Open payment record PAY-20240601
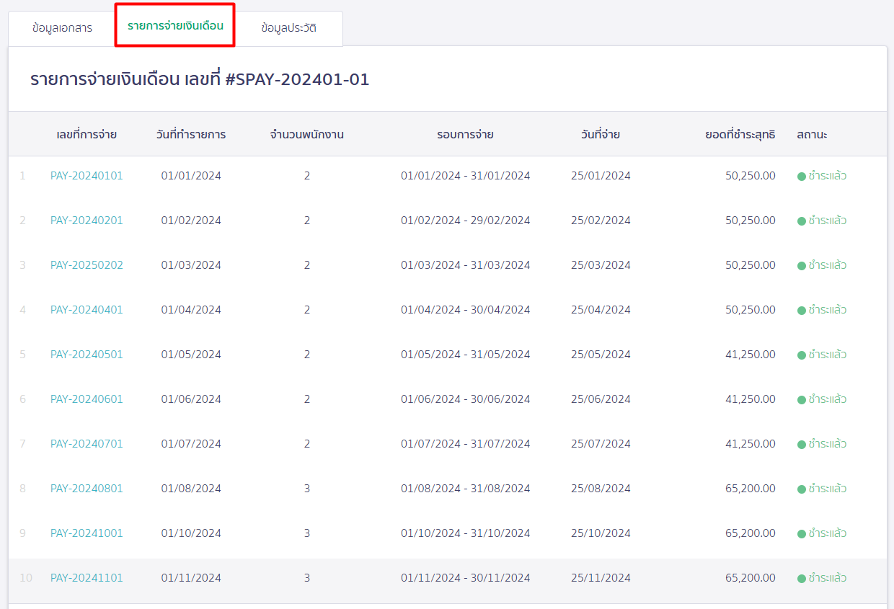This screenshot has width=894, height=609. (x=87, y=399)
